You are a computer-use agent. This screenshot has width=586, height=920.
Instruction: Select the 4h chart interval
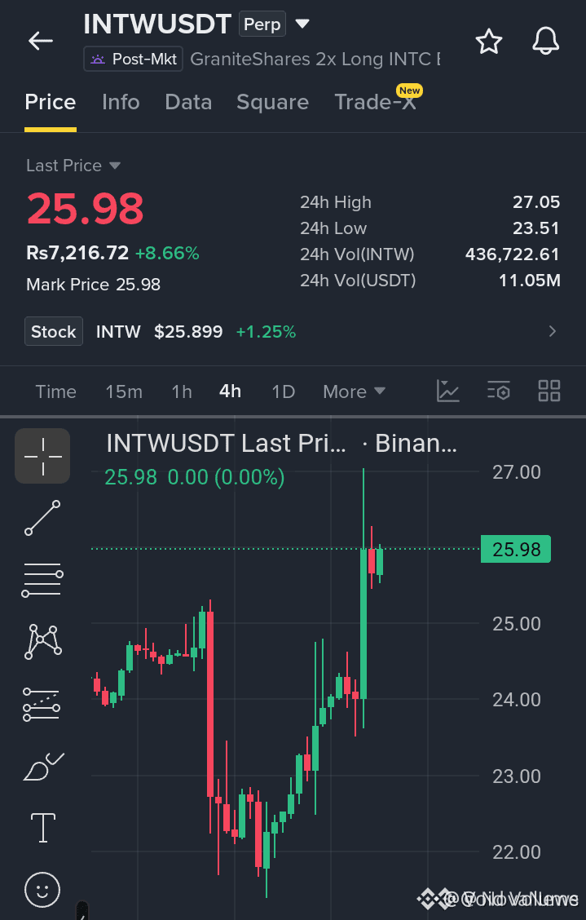[x=230, y=391]
